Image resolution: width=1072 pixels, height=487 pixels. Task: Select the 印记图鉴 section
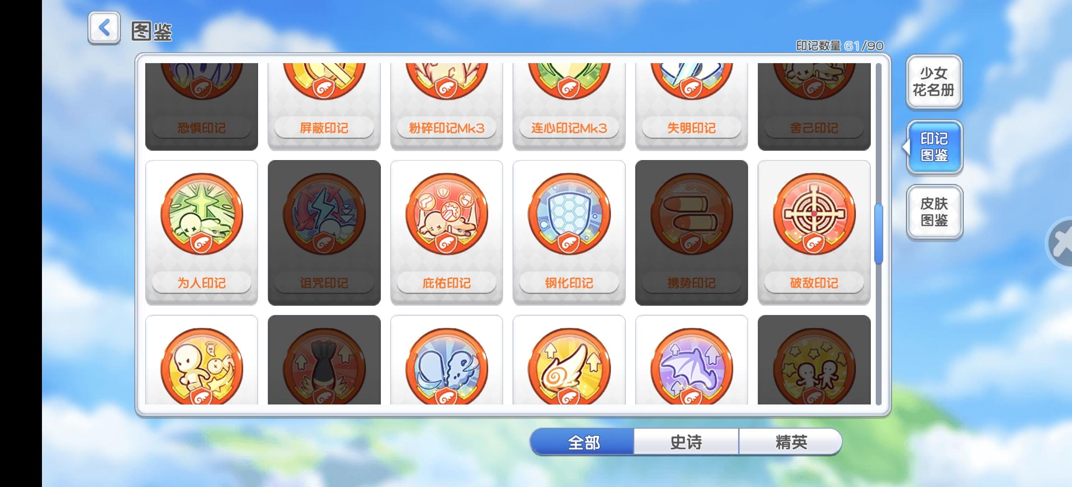pos(934,147)
